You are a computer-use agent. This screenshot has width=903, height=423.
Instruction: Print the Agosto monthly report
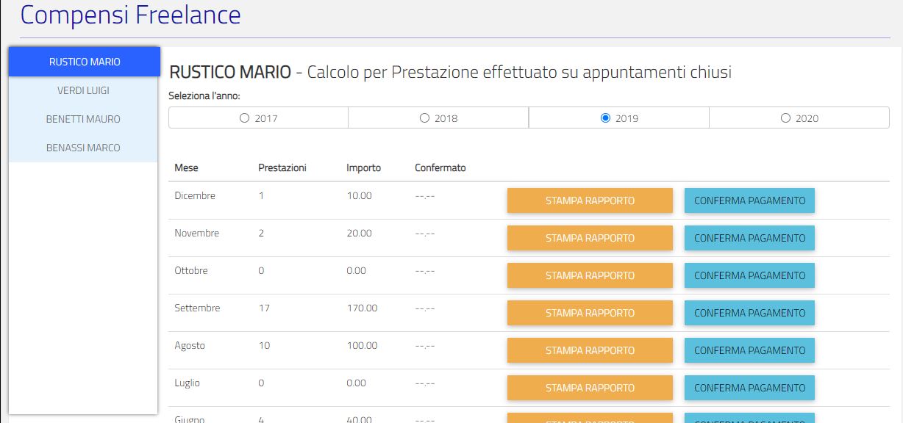click(589, 350)
